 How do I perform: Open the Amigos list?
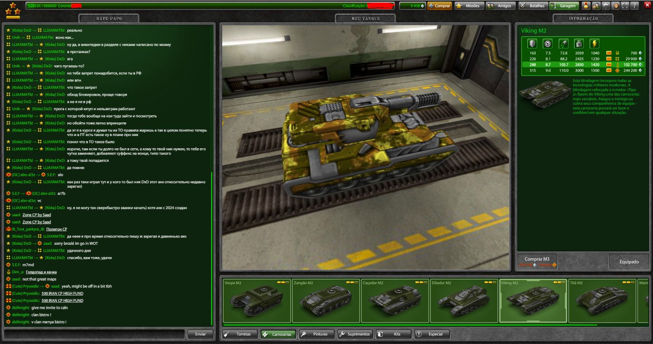pyautogui.click(x=500, y=6)
